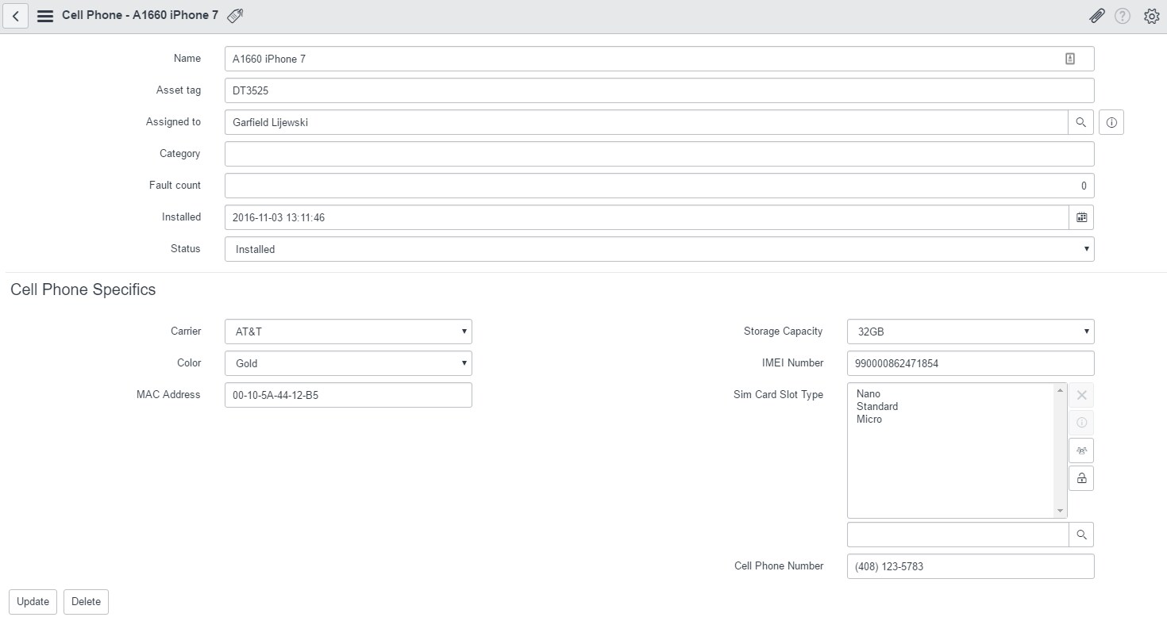Click the suggestion icon in Name field
The image size is (1167, 621).
[1070, 59]
